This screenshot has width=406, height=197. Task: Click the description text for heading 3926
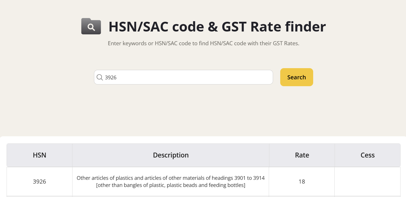tap(171, 181)
